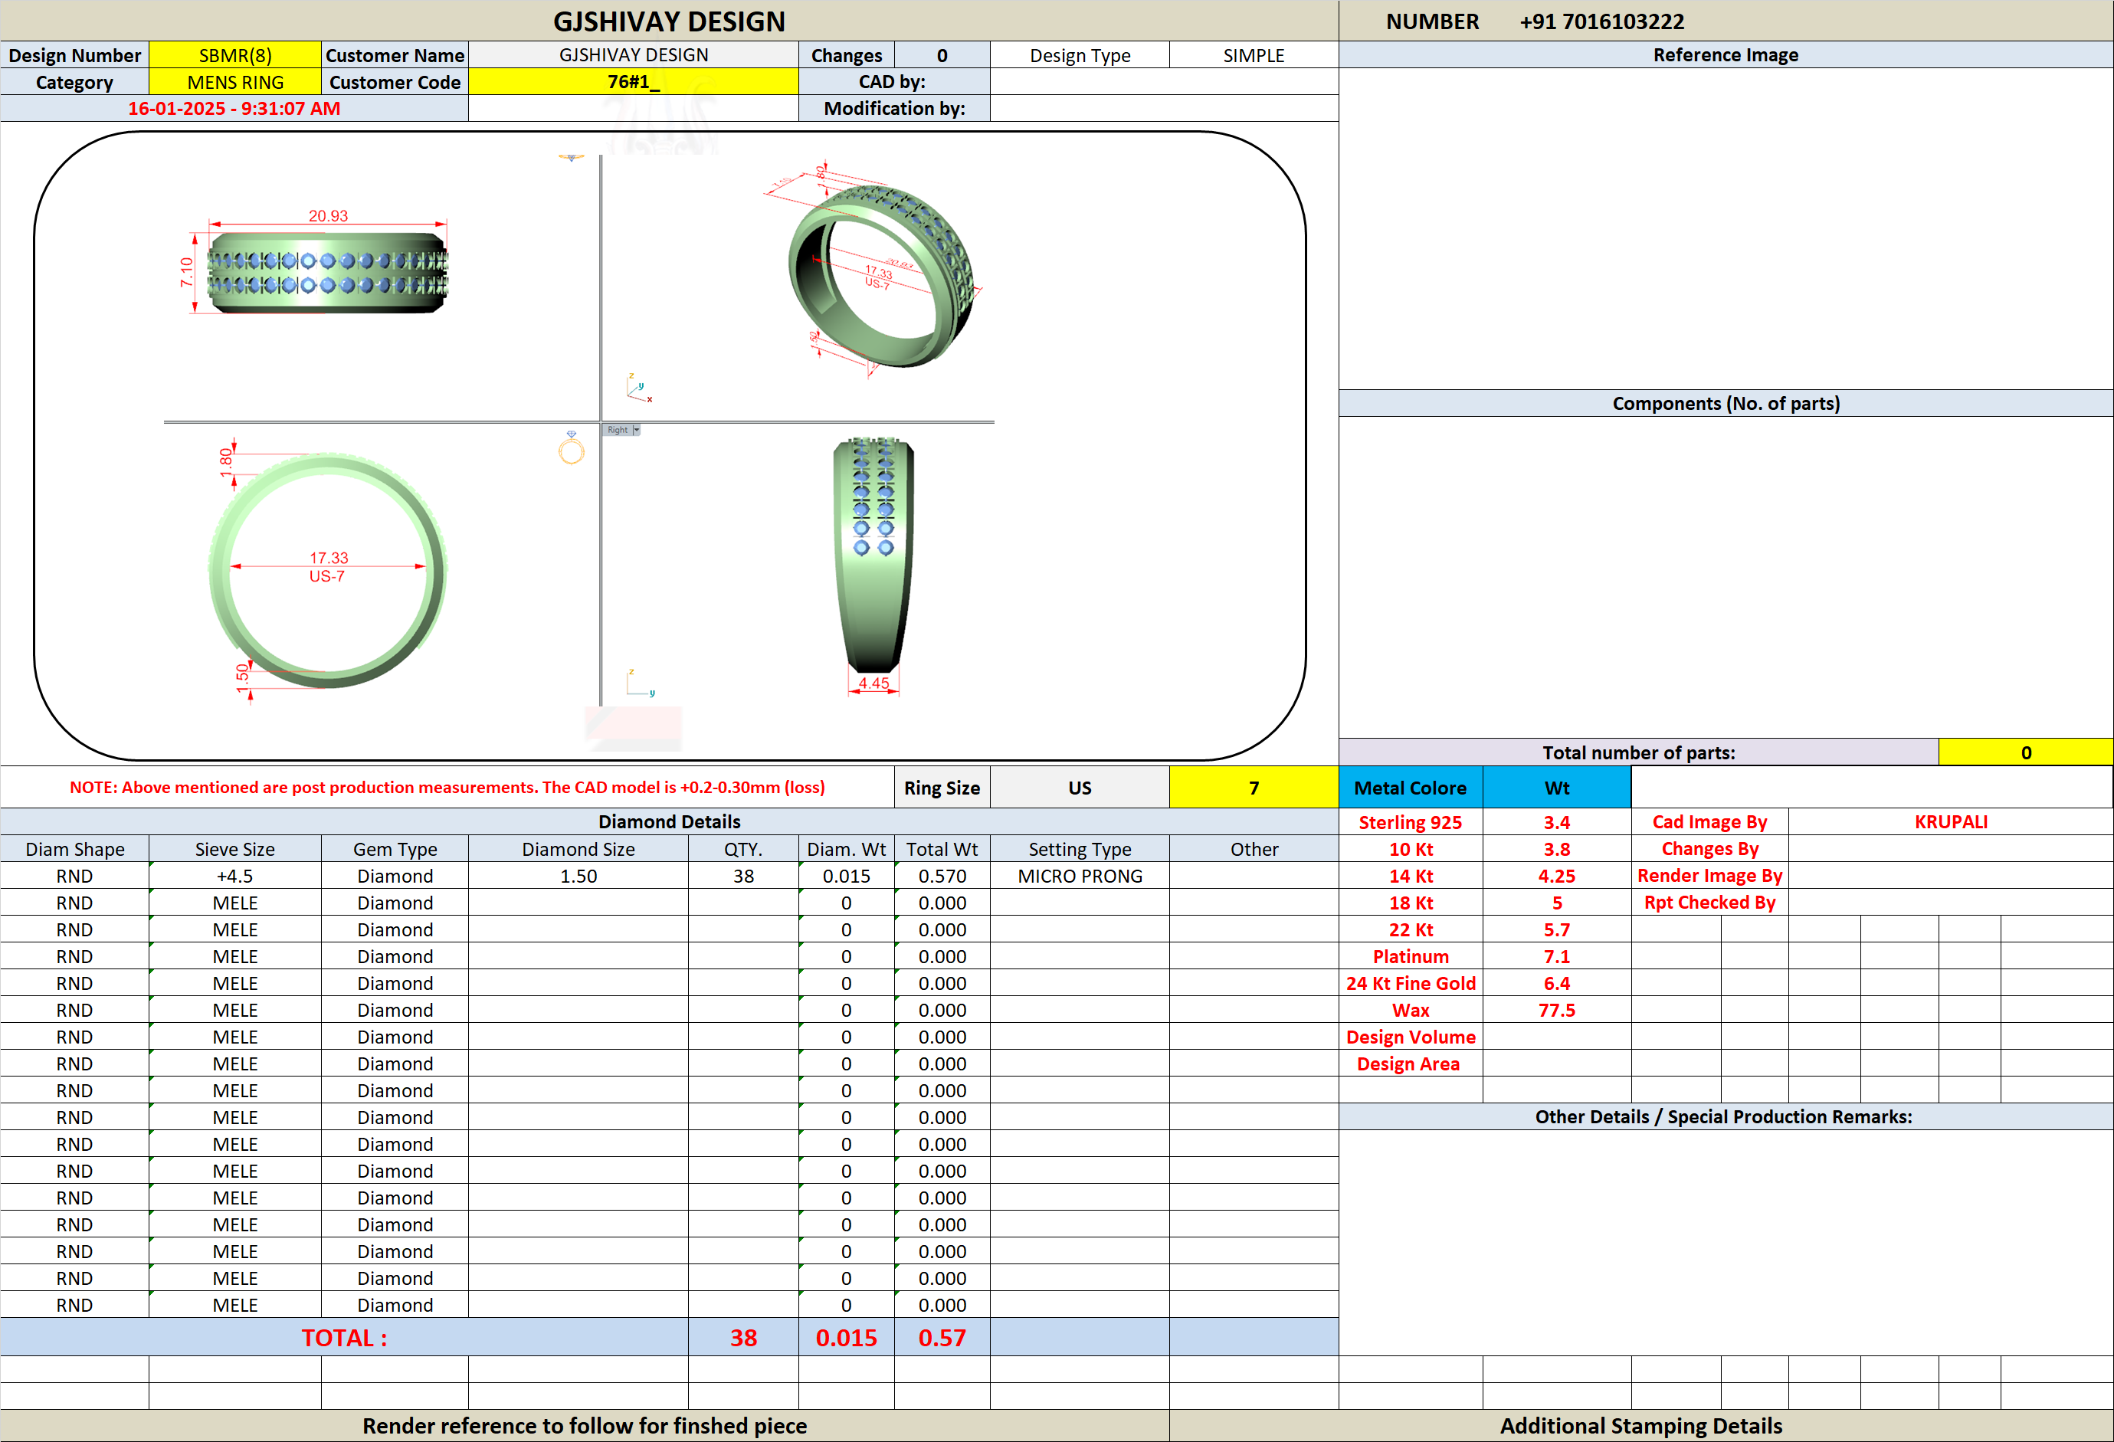Click the Diamond Size value 1.50
The width and height of the screenshot is (2114, 1442).
[578, 876]
